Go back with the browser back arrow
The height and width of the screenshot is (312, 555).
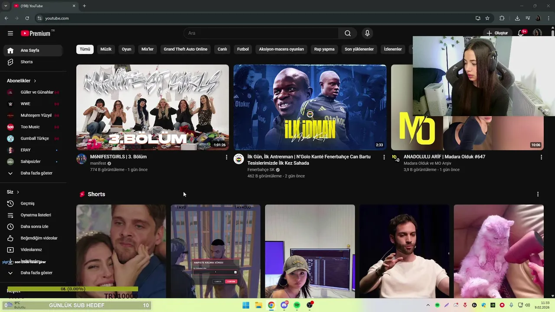(7, 18)
